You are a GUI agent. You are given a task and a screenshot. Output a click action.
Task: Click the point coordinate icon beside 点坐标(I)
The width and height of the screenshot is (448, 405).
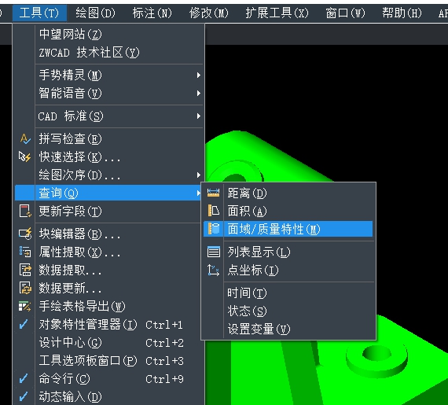(214, 270)
